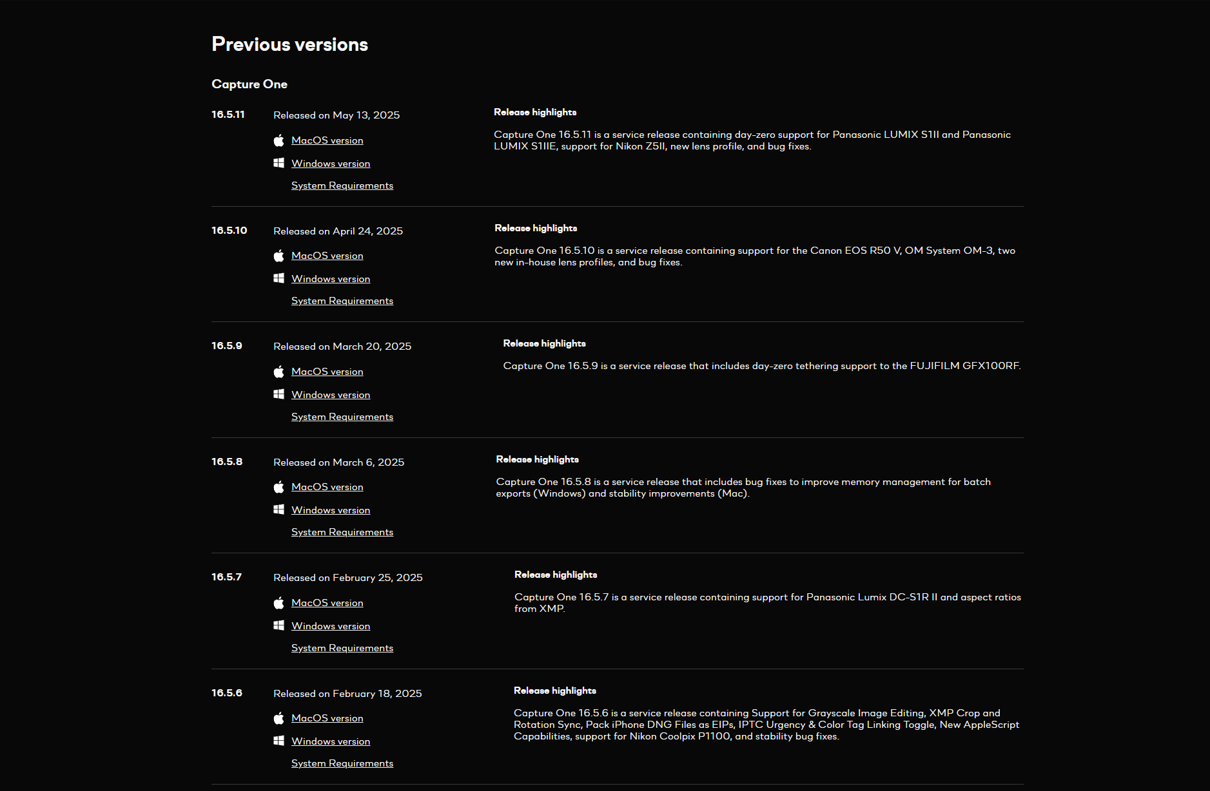This screenshot has height=791, width=1210.
Task: Download the MacOS version of 16.5.9
Action: (x=327, y=372)
